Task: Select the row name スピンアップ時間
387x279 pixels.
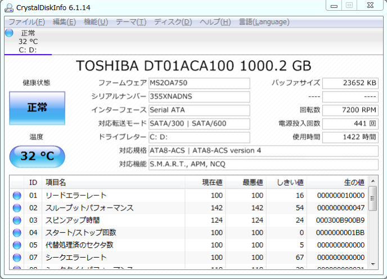Action: (73, 220)
